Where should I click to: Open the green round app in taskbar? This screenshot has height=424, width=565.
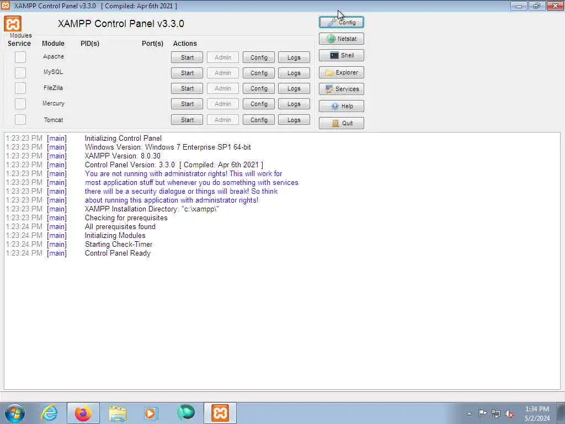coord(186,412)
